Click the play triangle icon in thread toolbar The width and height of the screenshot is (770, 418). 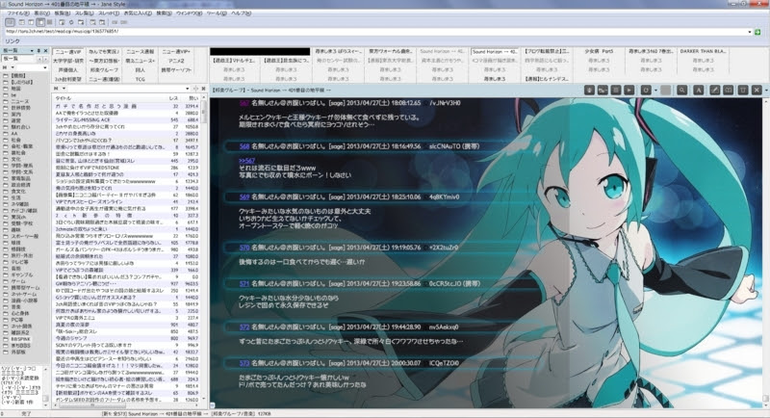[x=629, y=91]
